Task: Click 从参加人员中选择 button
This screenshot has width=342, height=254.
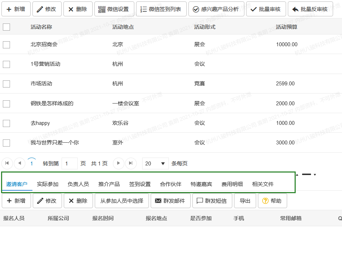Action: (x=121, y=201)
